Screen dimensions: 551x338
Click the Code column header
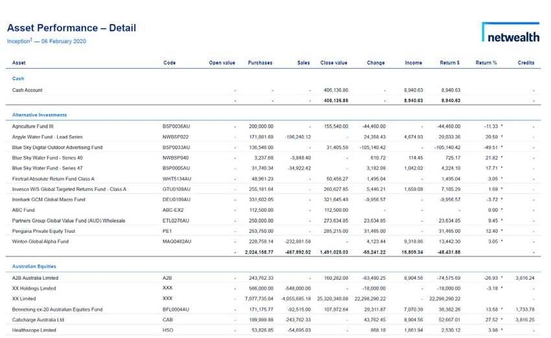pos(169,63)
